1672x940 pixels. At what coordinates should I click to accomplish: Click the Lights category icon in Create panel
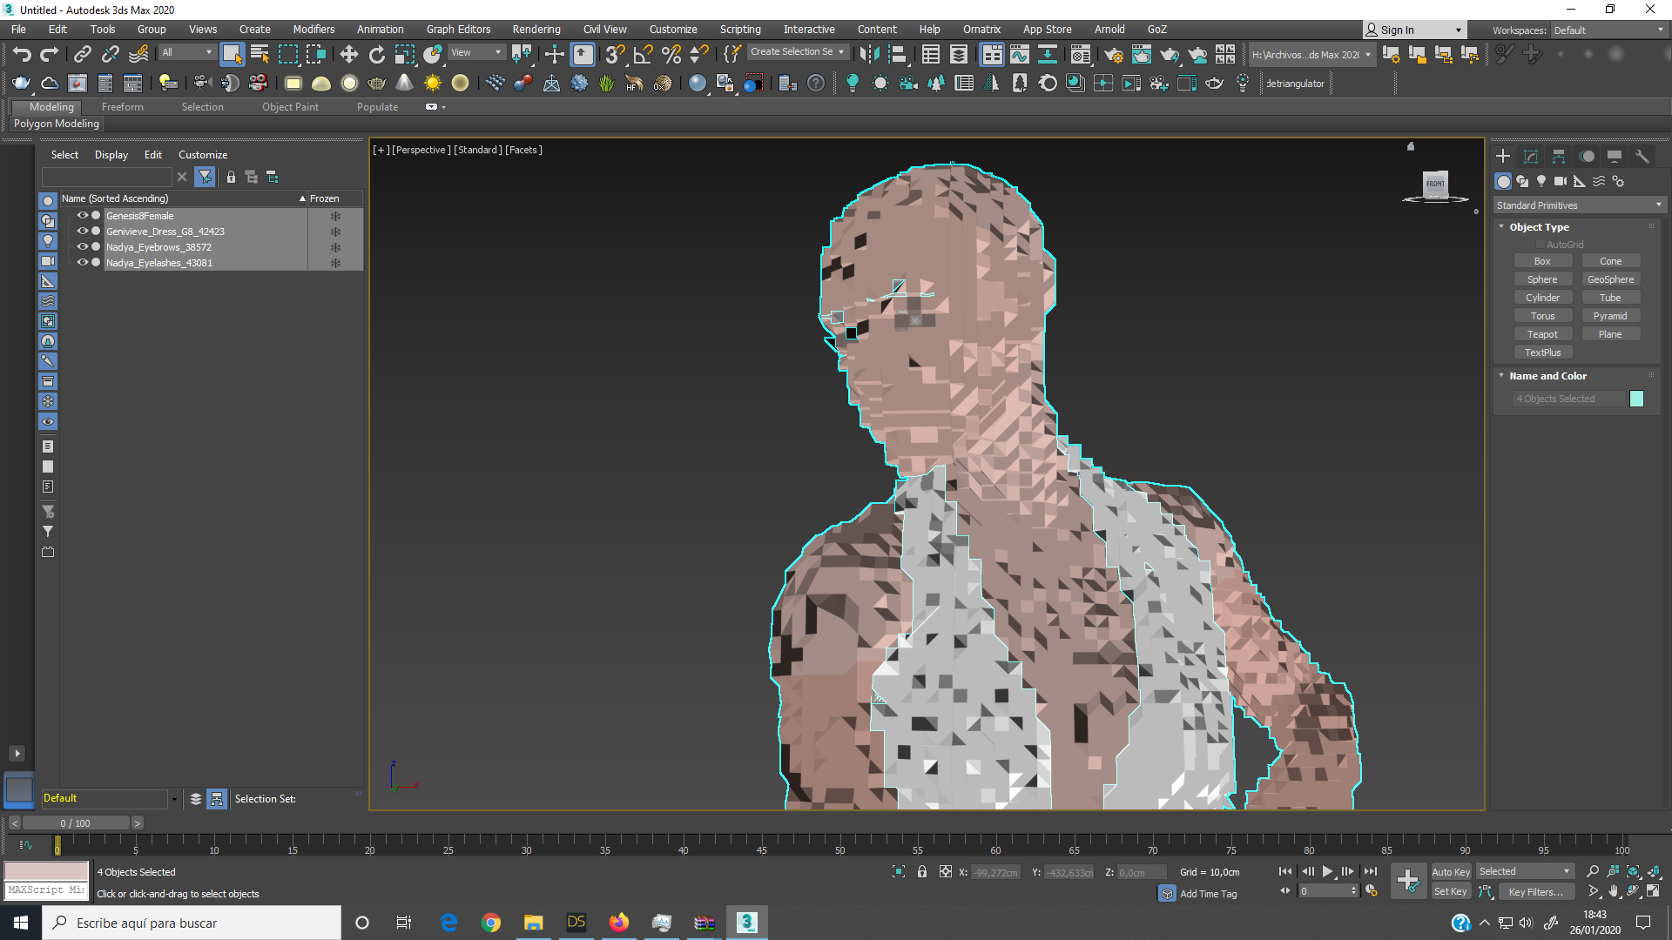(1541, 181)
